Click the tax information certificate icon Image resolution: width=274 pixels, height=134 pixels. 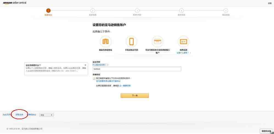pyautogui.click(x=183, y=42)
